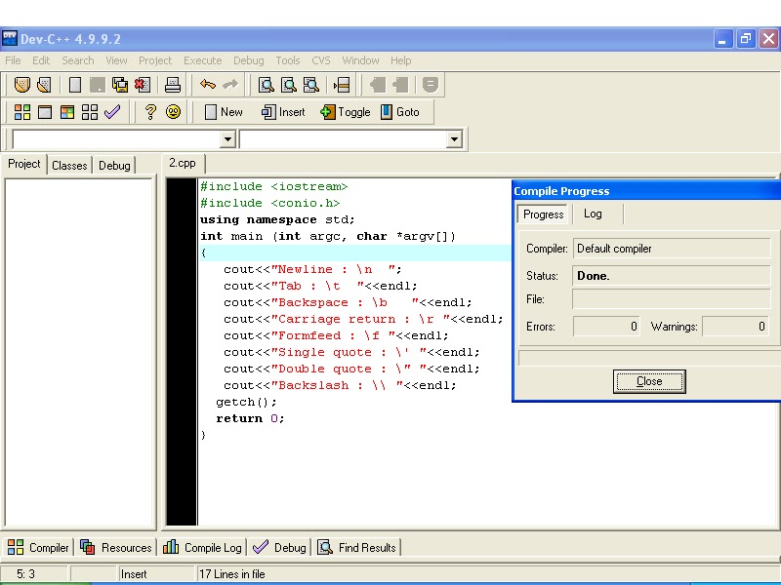
Task: Open the File menu
Action: click(x=13, y=60)
